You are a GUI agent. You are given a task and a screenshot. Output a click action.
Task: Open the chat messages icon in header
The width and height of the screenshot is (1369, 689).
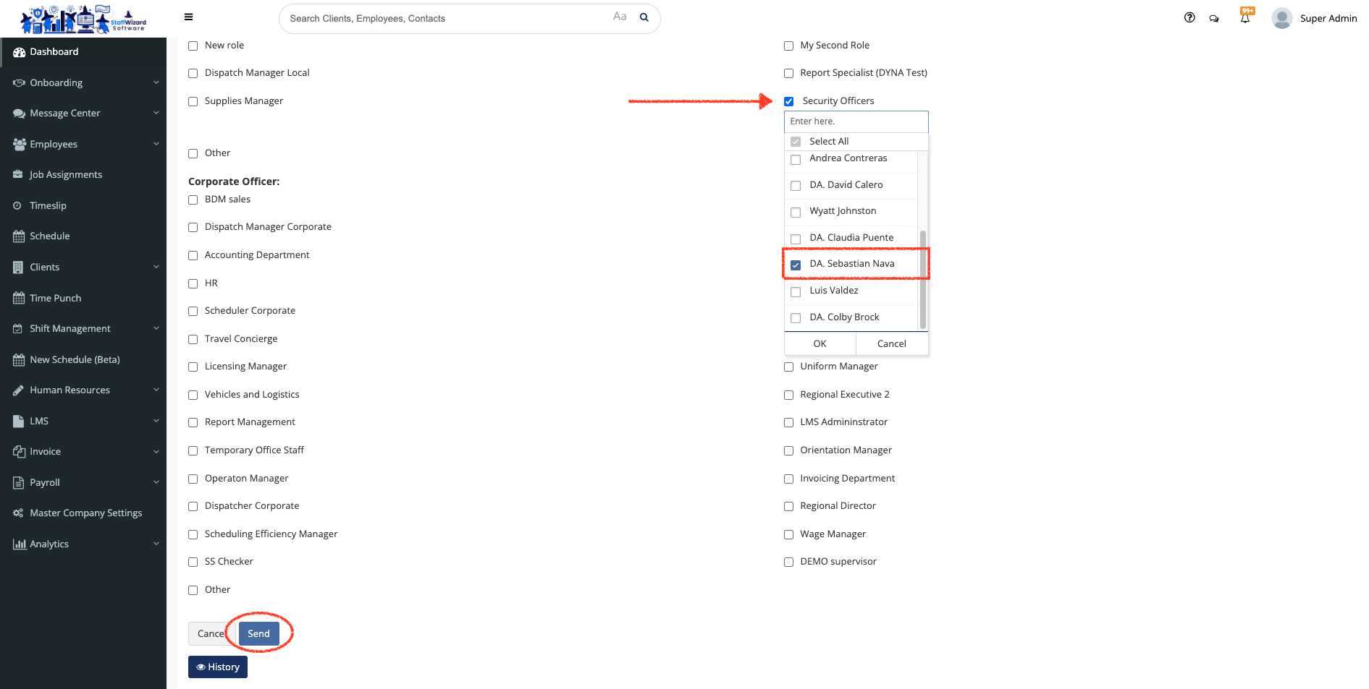tap(1214, 19)
